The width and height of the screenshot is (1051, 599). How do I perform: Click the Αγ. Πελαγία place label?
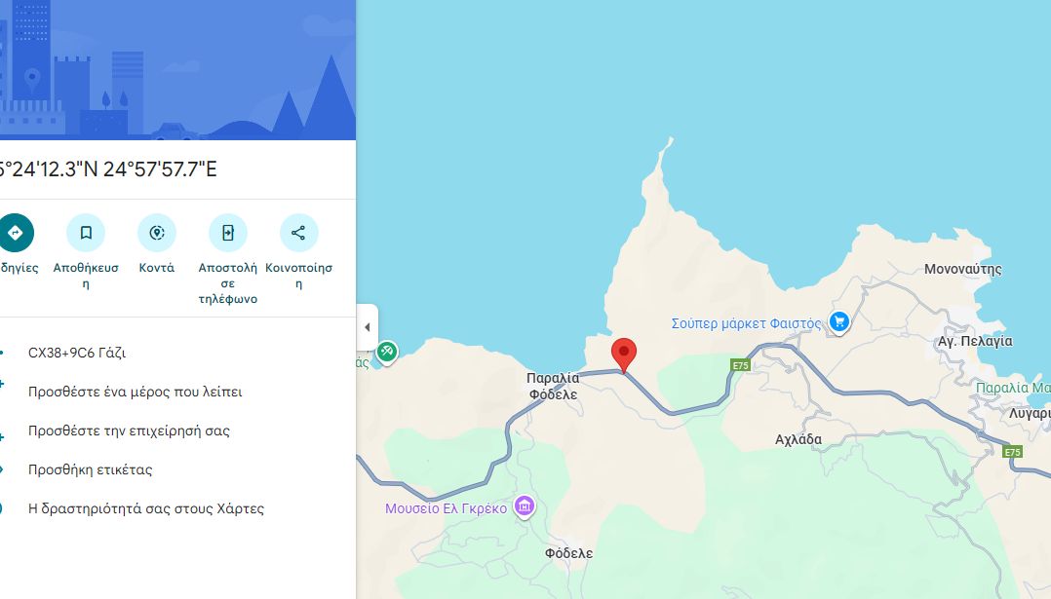975,341
